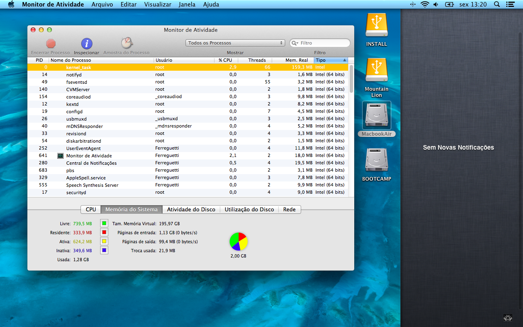
Task: Open the Apple menu icon
Action: click(11, 4)
